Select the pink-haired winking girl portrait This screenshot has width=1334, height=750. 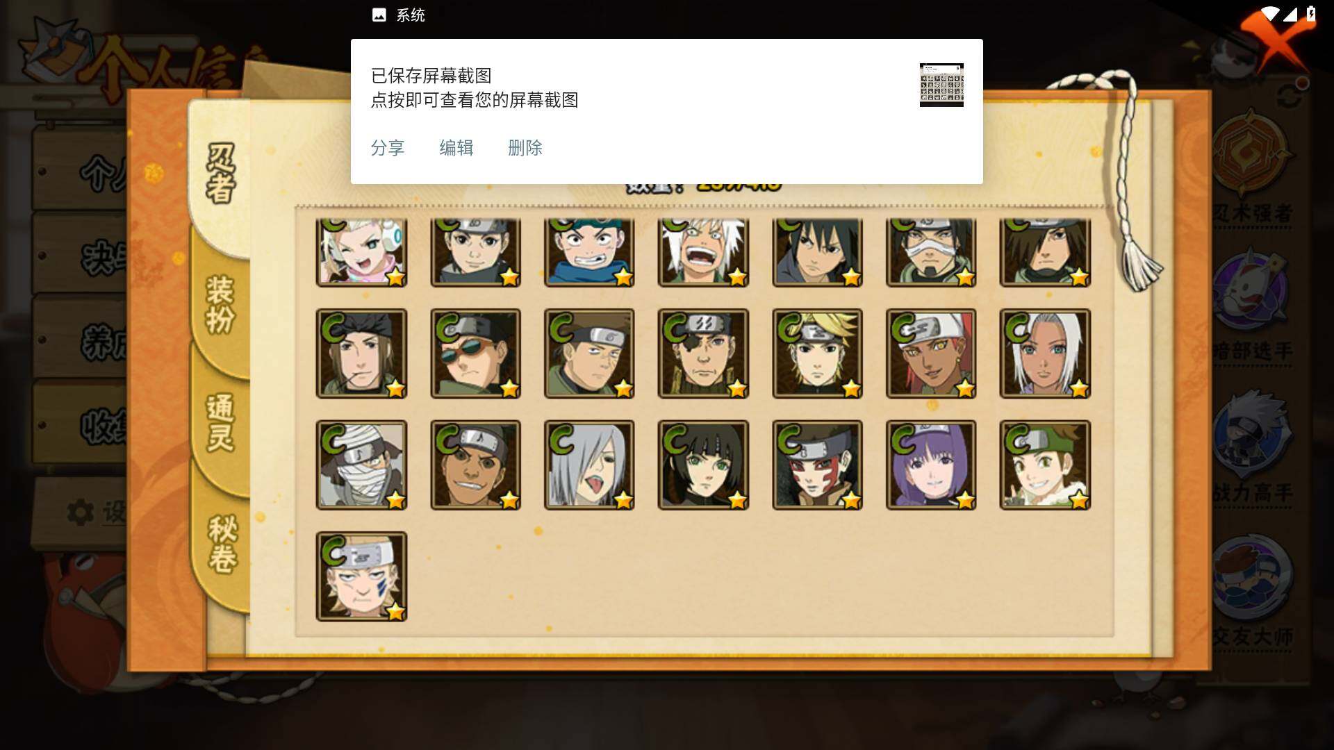361,252
